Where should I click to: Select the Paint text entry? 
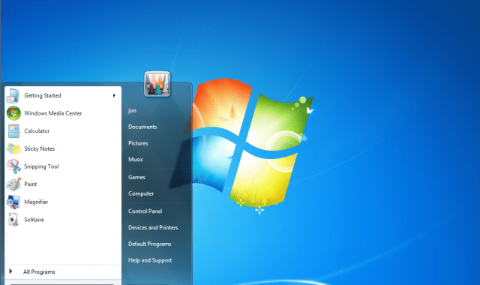(30, 184)
